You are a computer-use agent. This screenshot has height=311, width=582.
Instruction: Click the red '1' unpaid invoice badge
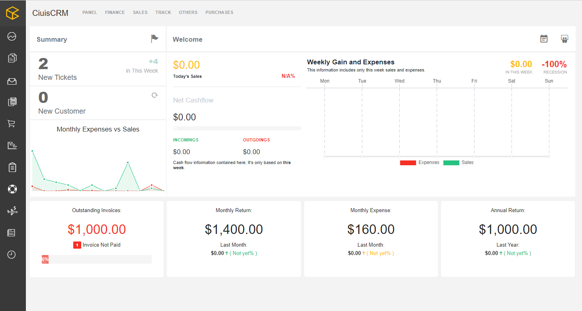pos(77,245)
